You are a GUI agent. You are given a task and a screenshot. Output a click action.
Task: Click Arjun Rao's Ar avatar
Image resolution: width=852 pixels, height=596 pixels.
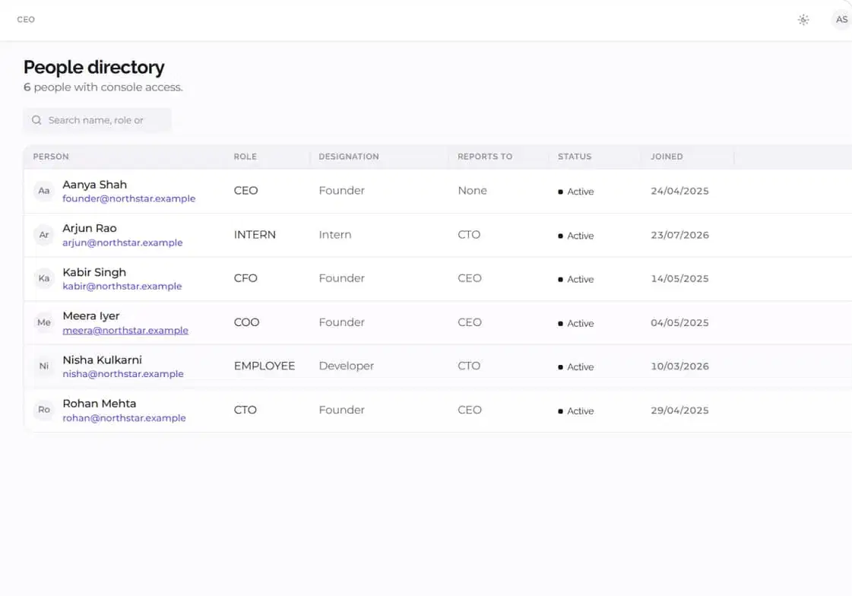(x=44, y=235)
